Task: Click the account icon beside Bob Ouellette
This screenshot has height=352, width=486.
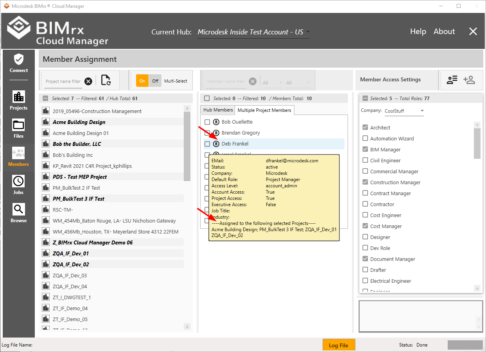Action: (216, 122)
